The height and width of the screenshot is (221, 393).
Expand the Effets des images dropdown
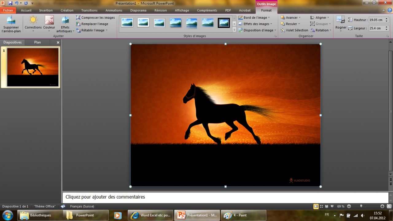click(256, 24)
